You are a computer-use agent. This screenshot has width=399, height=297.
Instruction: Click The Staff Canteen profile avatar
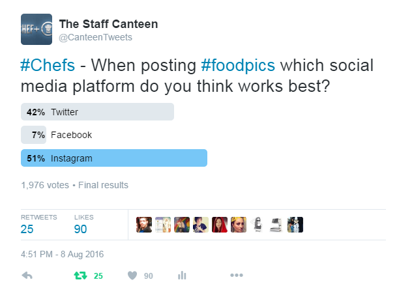(x=37, y=29)
